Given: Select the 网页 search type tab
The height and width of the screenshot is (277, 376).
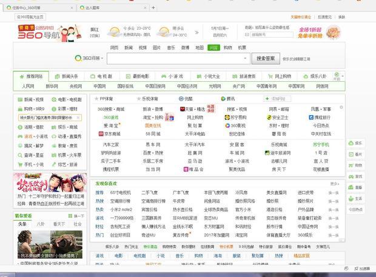Looking at the screenshot, I should coord(114,48).
